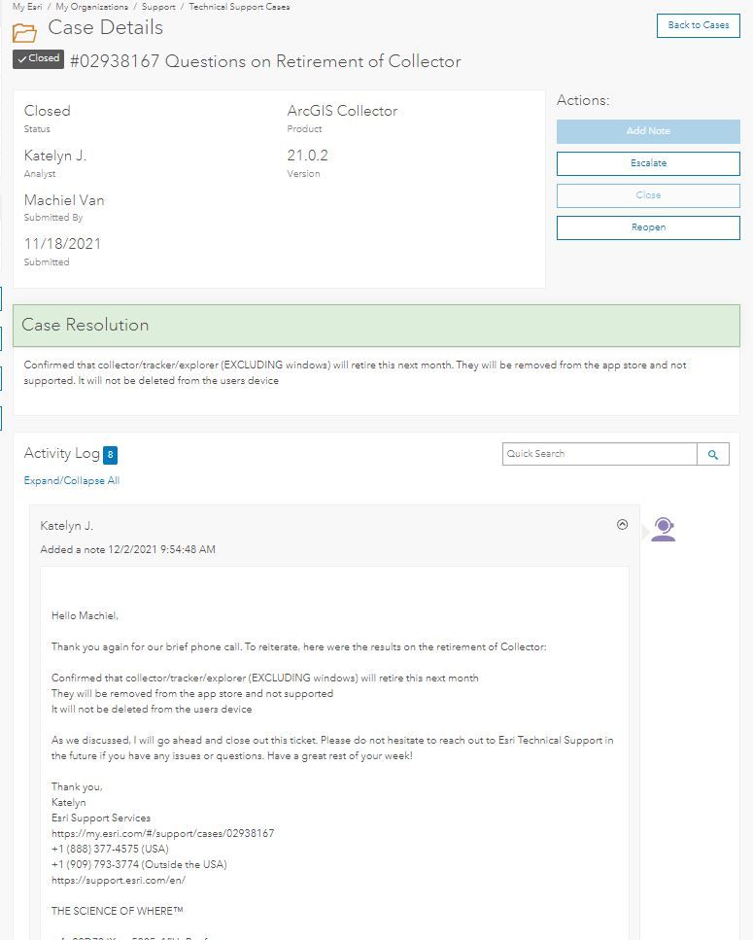Viewport: 753px width, 940px height.
Task: Open the support.esri.com link in the note
Action: tap(119, 880)
